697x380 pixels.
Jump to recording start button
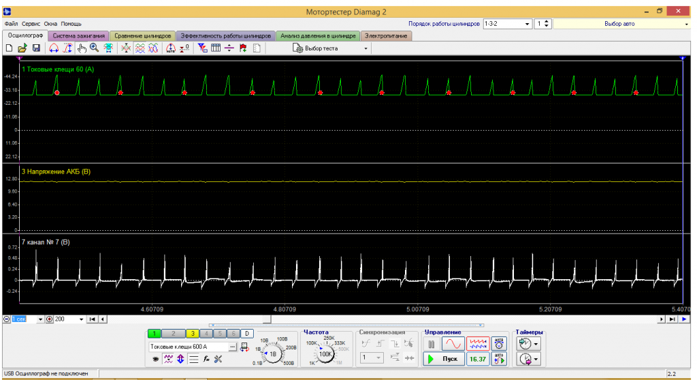(93, 319)
